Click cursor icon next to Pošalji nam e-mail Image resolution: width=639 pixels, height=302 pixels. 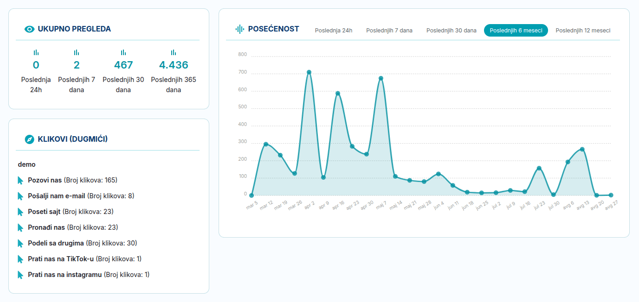pyautogui.click(x=20, y=196)
